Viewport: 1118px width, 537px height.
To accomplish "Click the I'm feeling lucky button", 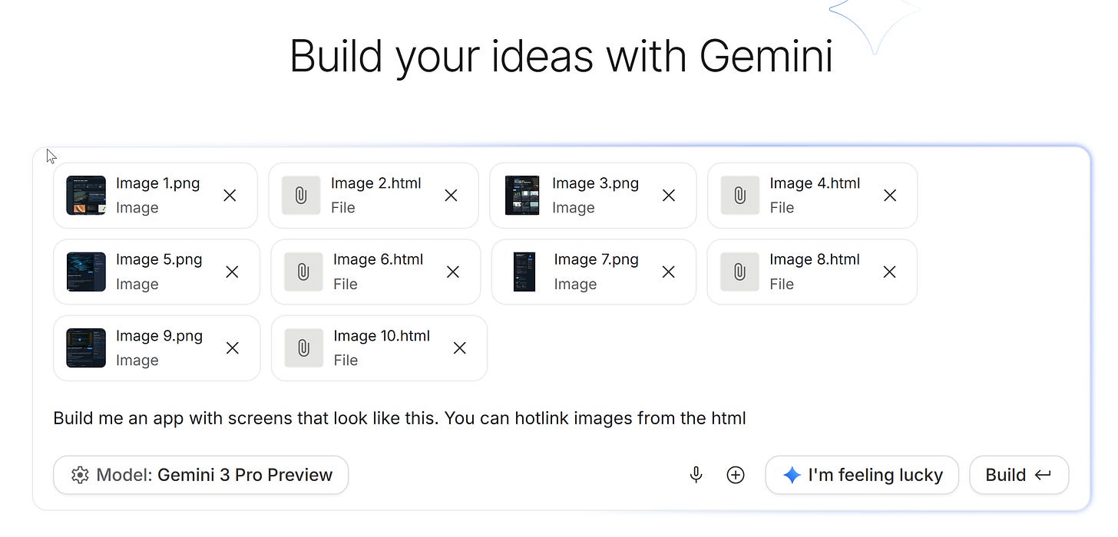I will coord(862,475).
